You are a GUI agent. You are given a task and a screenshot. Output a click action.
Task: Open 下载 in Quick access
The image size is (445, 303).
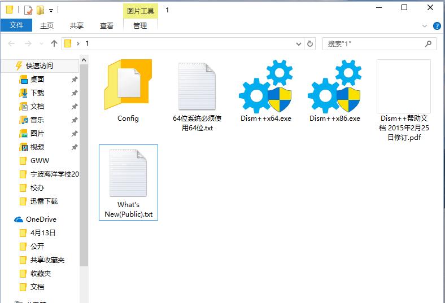(37, 93)
